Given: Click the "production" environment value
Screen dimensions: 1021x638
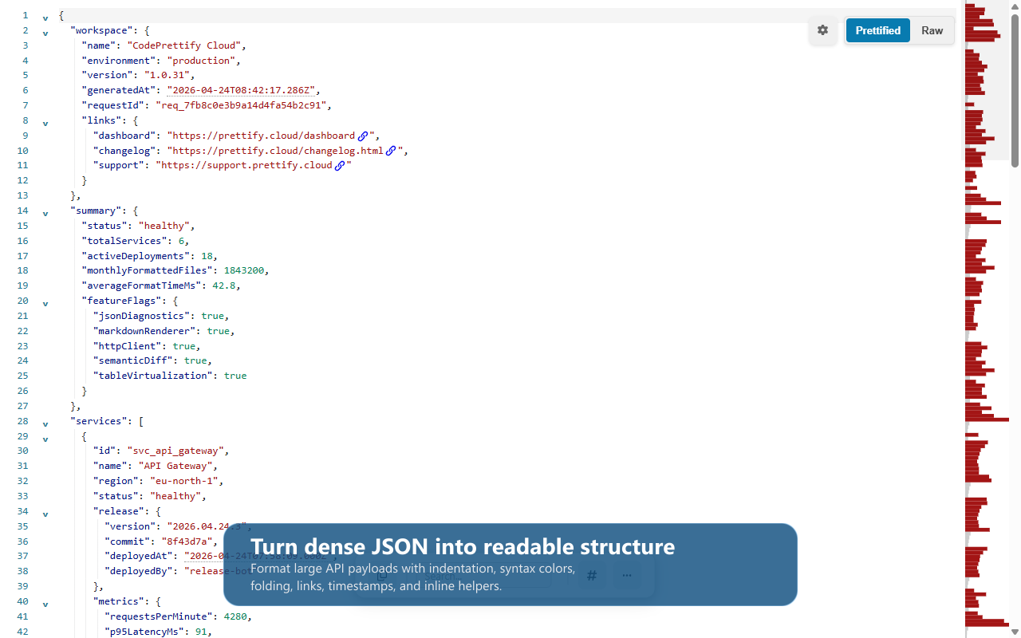Looking at the screenshot, I should pos(201,61).
